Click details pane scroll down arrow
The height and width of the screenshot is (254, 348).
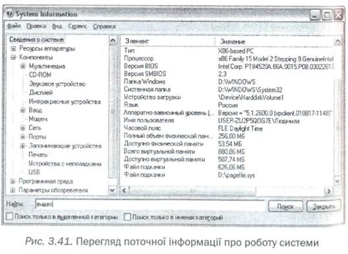point(337,181)
